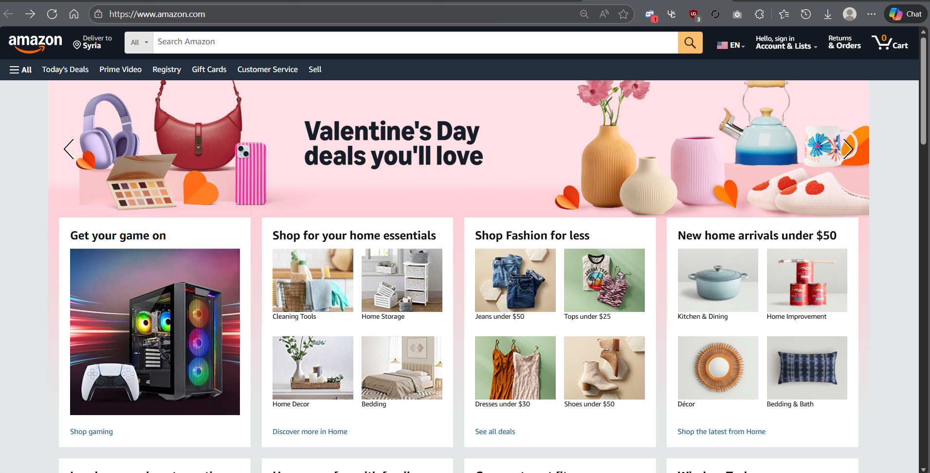Viewport: 930px width, 473px height.
Task: Click the Amazon logo
Action: tap(35, 43)
